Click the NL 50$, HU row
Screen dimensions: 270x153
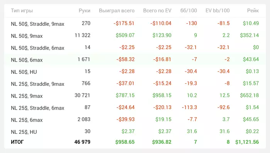(135, 72)
